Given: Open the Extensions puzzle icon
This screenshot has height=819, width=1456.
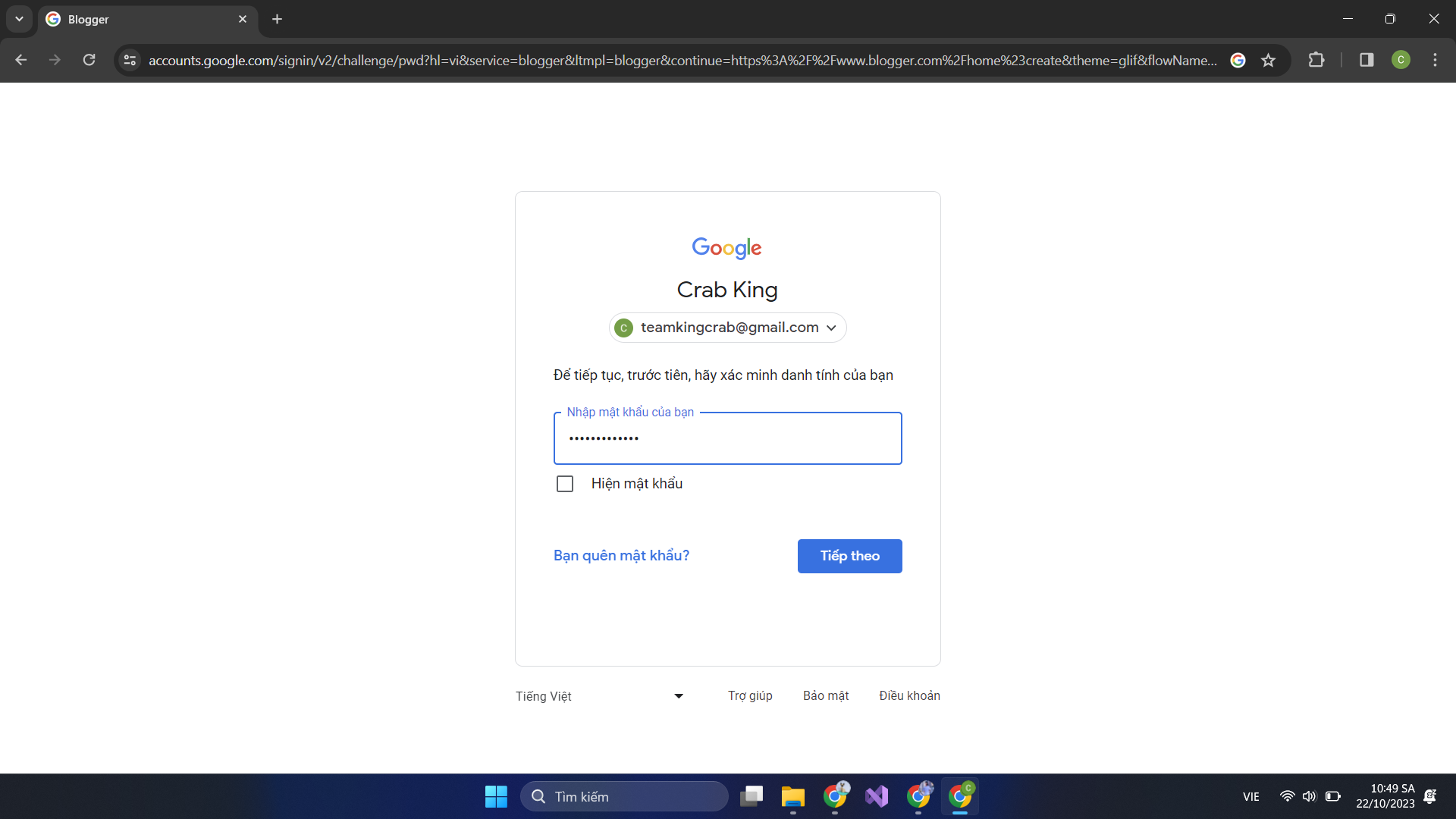Looking at the screenshot, I should pos(1316,60).
